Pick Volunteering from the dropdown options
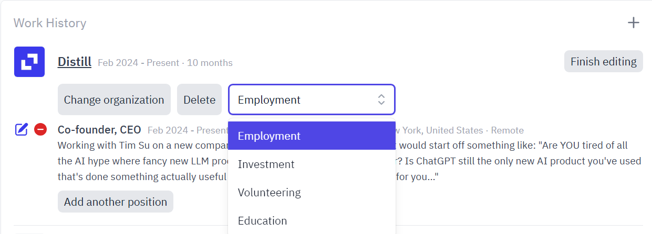This screenshot has height=234, width=652. point(312,193)
